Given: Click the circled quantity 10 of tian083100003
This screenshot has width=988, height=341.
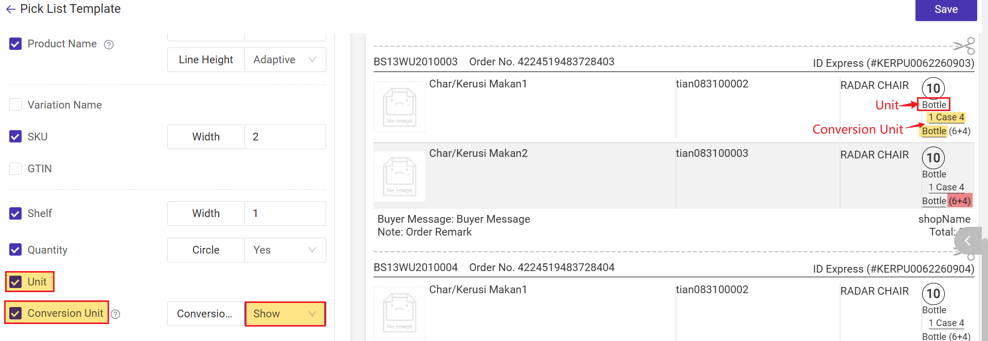Looking at the screenshot, I should [x=933, y=158].
